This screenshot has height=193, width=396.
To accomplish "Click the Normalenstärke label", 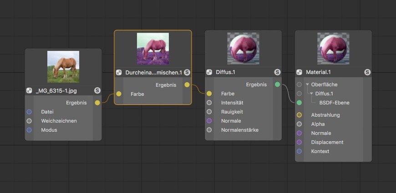I will click(x=240, y=130).
